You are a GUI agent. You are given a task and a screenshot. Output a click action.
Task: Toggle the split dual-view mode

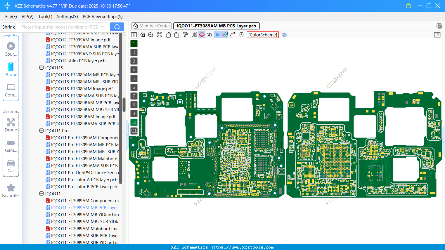click(134, 35)
